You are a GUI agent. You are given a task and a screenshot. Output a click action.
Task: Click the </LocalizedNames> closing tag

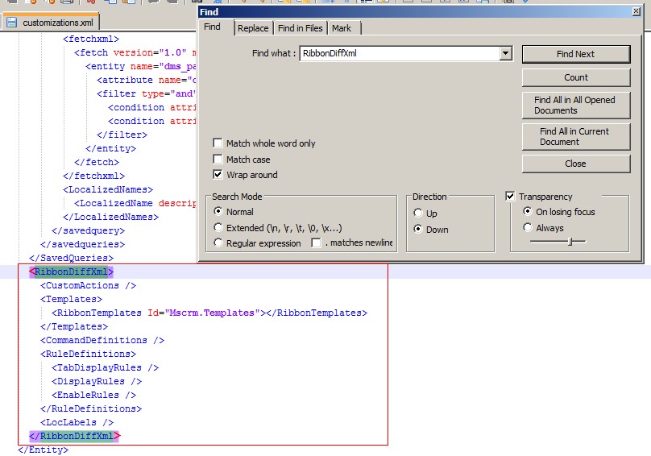tap(110, 217)
